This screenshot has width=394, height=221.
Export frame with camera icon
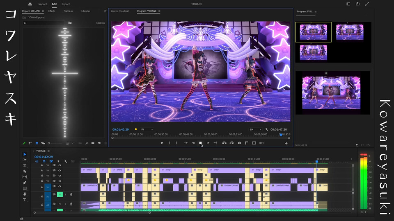point(239,143)
